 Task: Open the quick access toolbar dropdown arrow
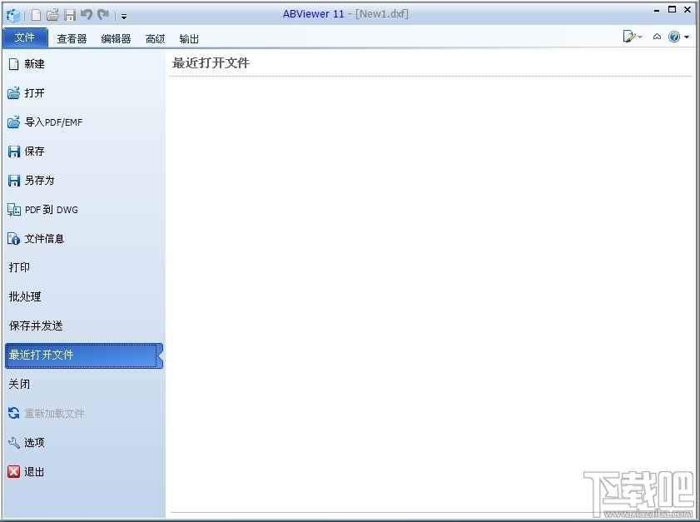click(x=123, y=15)
